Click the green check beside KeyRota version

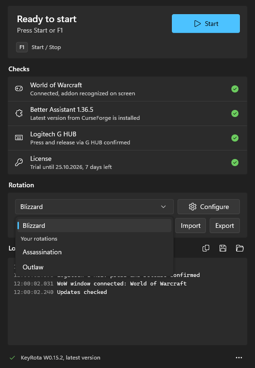pos(12,358)
